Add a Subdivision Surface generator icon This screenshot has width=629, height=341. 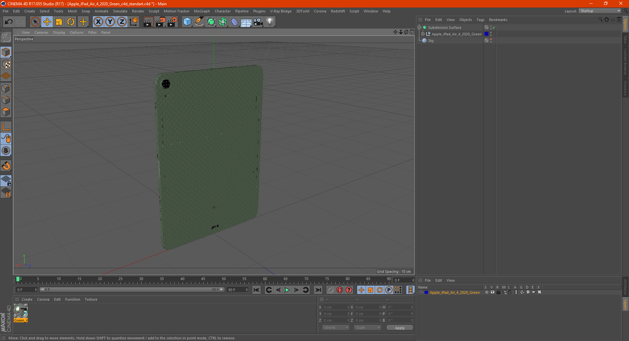pyautogui.click(x=211, y=22)
